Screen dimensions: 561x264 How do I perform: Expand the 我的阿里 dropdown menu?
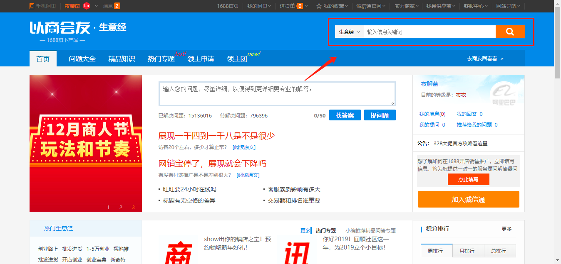click(x=259, y=6)
